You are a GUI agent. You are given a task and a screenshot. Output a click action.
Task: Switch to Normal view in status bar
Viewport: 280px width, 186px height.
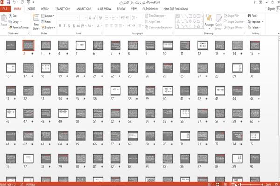click(x=210, y=184)
